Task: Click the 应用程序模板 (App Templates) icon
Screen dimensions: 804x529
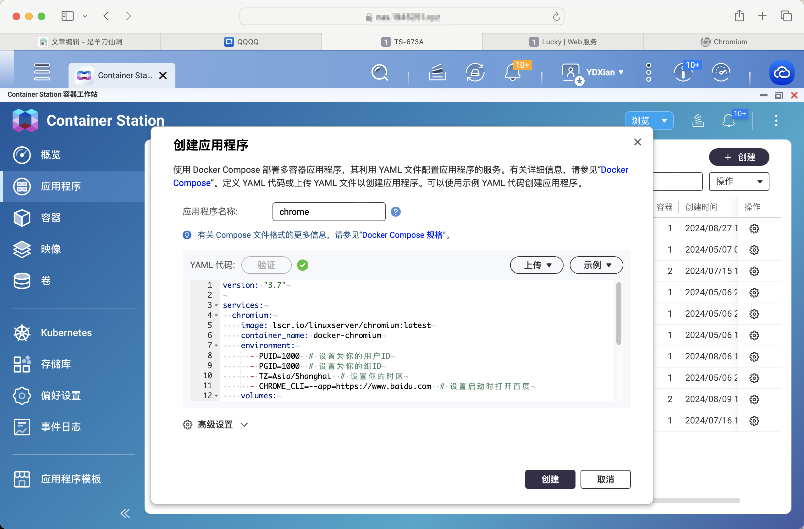Action: (x=22, y=478)
